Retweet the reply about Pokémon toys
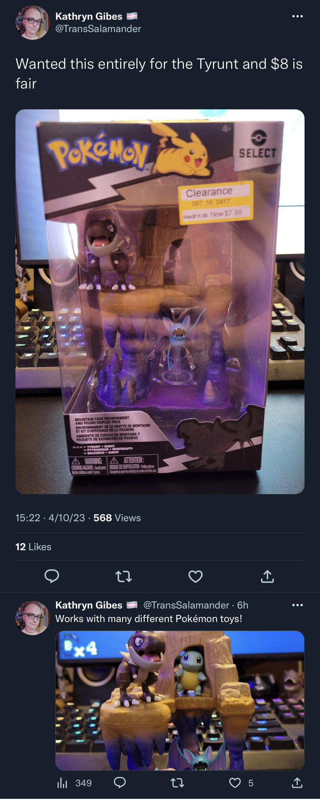 point(177,783)
